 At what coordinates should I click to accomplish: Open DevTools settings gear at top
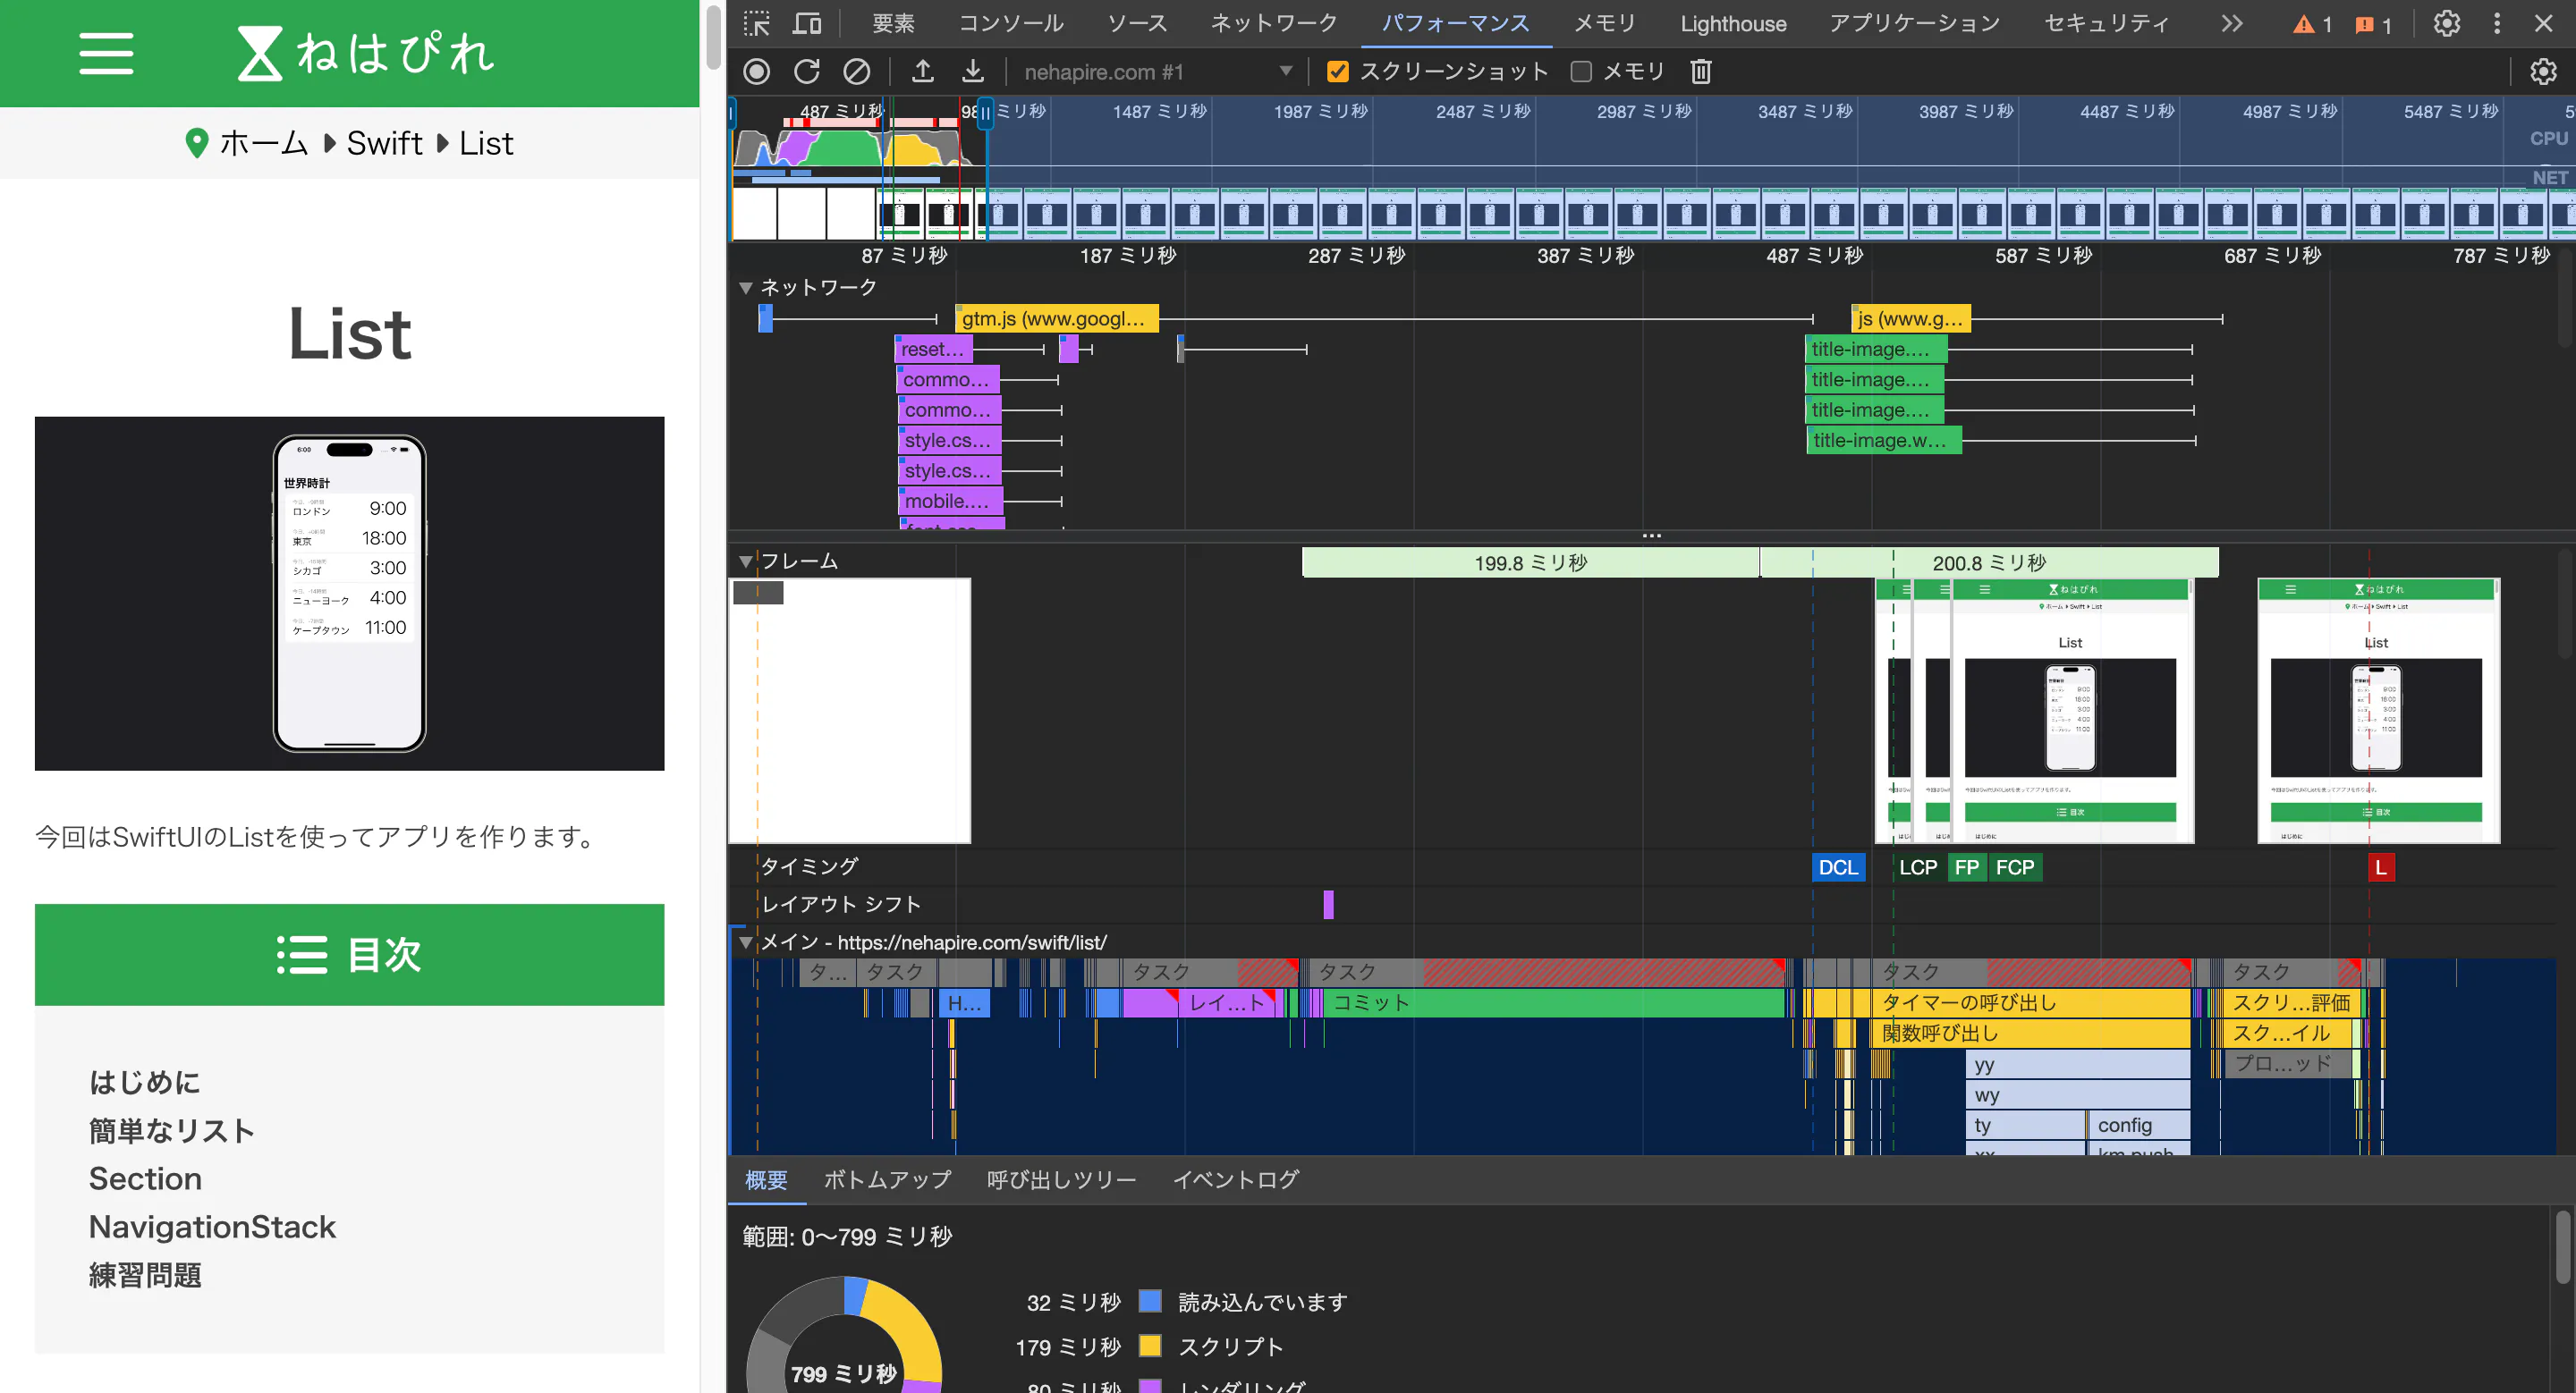click(2446, 23)
